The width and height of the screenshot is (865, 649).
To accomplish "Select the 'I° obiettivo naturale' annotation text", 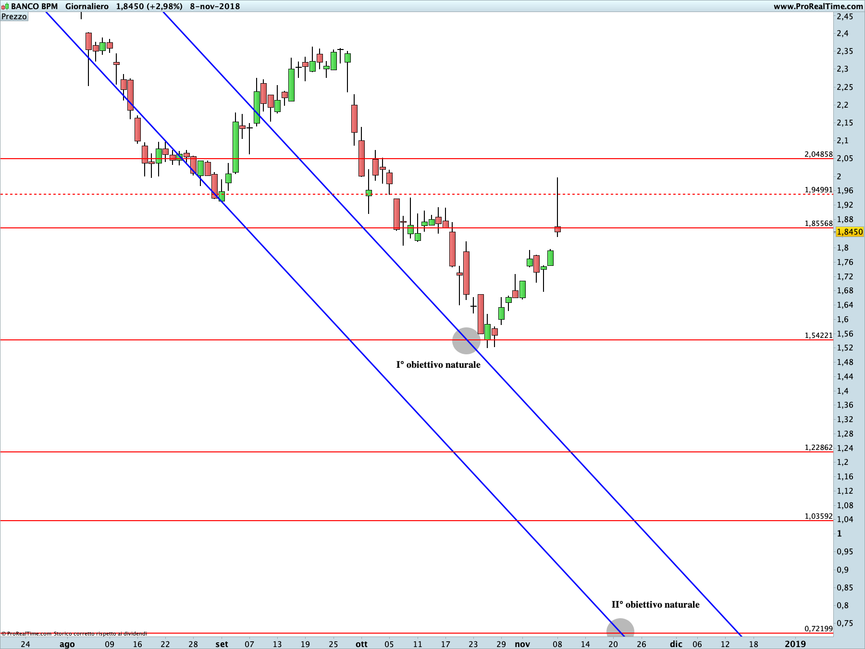I will (438, 364).
